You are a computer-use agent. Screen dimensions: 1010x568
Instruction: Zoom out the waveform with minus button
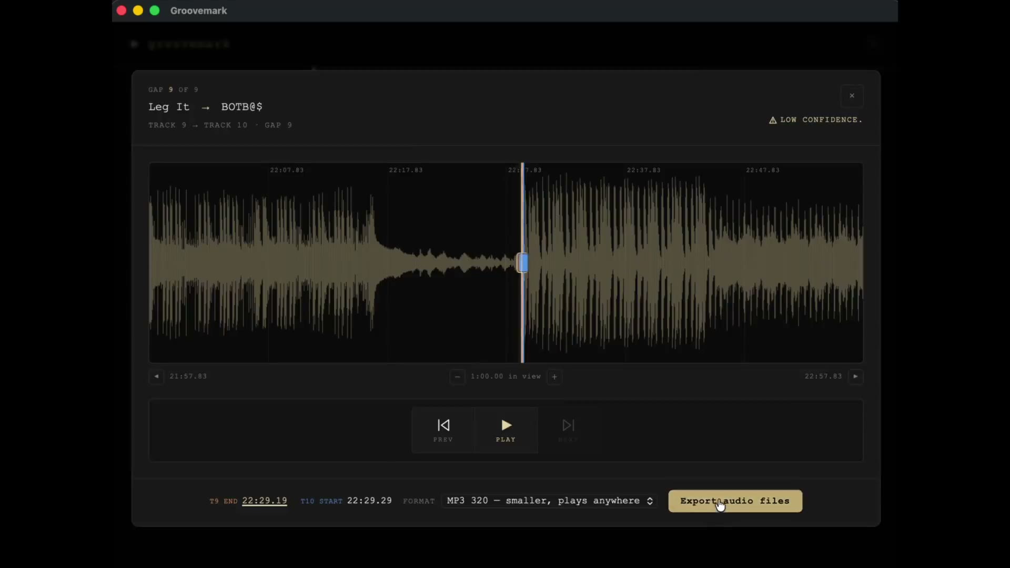point(457,377)
